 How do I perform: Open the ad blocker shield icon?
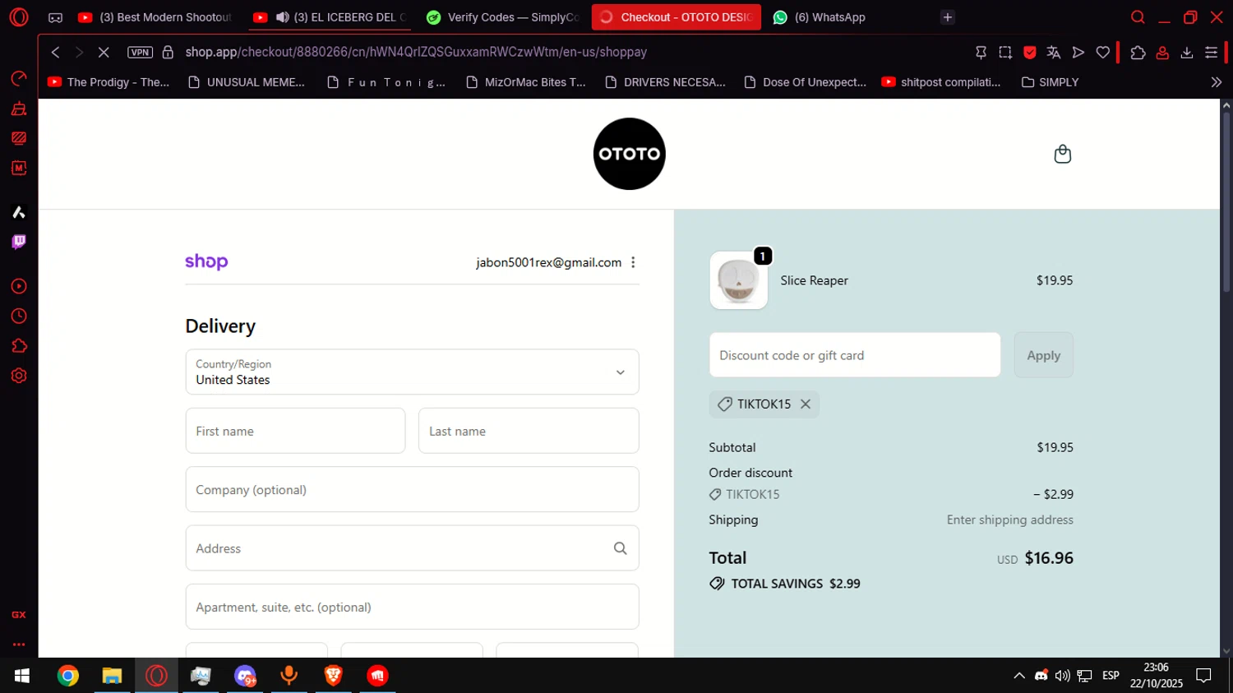click(1029, 52)
